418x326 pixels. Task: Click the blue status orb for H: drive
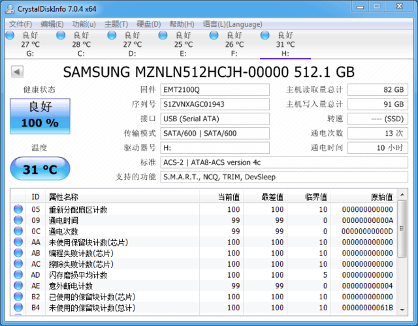265,35
